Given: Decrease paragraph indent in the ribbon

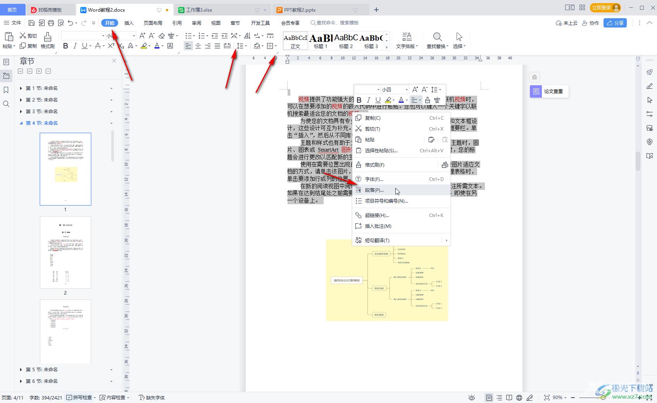Looking at the screenshot, I should [x=215, y=36].
